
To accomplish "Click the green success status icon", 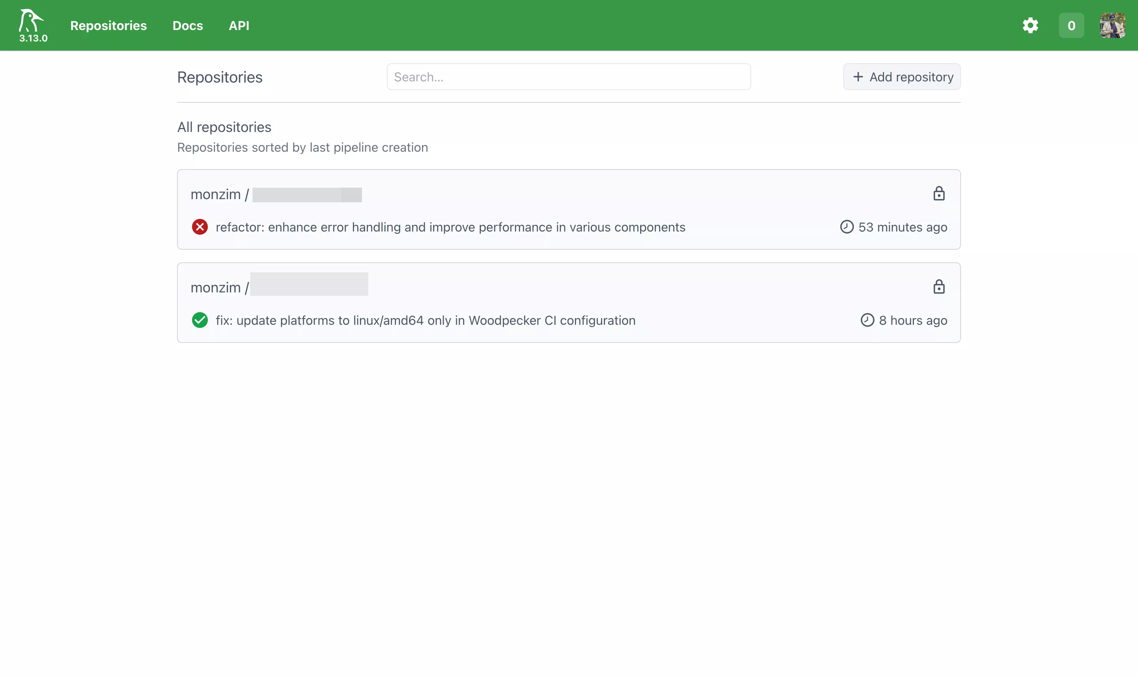I will click(x=200, y=320).
